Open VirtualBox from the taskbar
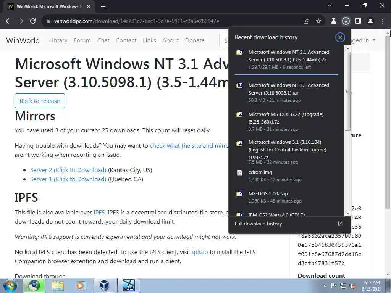Screen dimensions: 391x293 pos(105,285)
